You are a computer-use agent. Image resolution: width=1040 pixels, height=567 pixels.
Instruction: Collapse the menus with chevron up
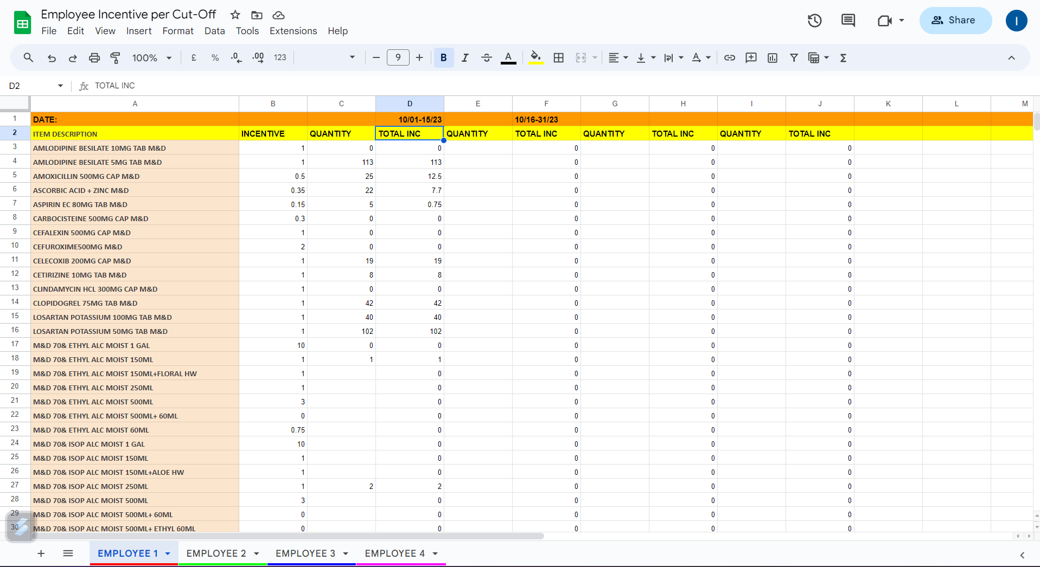[1011, 57]
